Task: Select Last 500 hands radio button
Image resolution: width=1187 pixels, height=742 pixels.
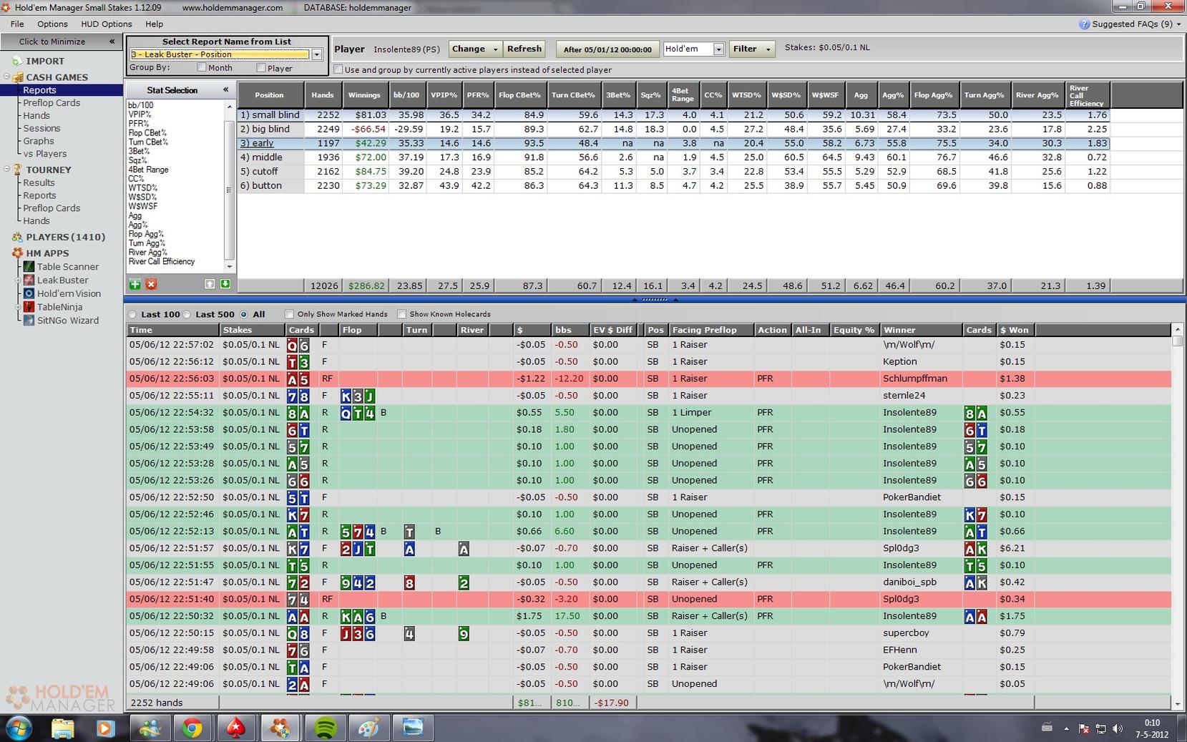Action: click(x=187, y=314)
